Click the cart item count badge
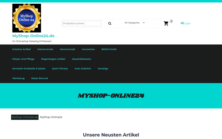222x139 pixels. pos(171,21)
